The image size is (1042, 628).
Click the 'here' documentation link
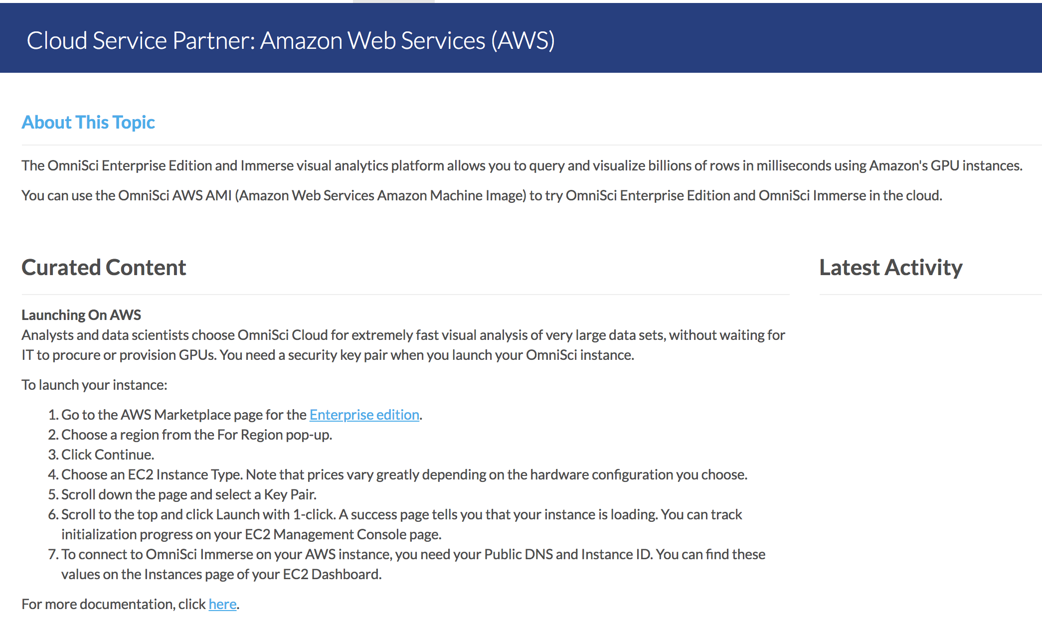coord(222,604)
